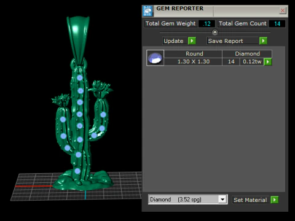The width and height of the screenshot is (295, 221).
Task: Close the Gem Reporter panel
Action: (x=283, y=10)
